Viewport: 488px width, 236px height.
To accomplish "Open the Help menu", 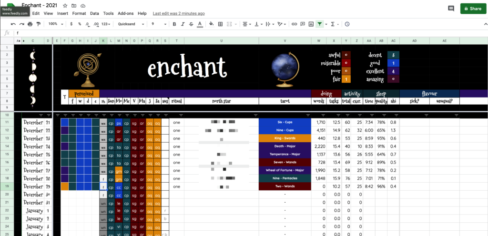I will pos(142,13).
